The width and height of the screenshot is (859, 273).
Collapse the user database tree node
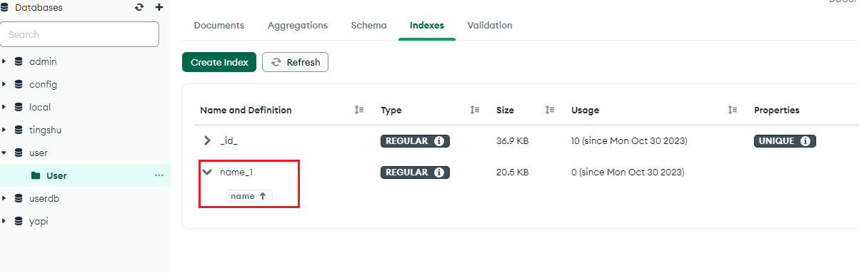pos(4,153)
